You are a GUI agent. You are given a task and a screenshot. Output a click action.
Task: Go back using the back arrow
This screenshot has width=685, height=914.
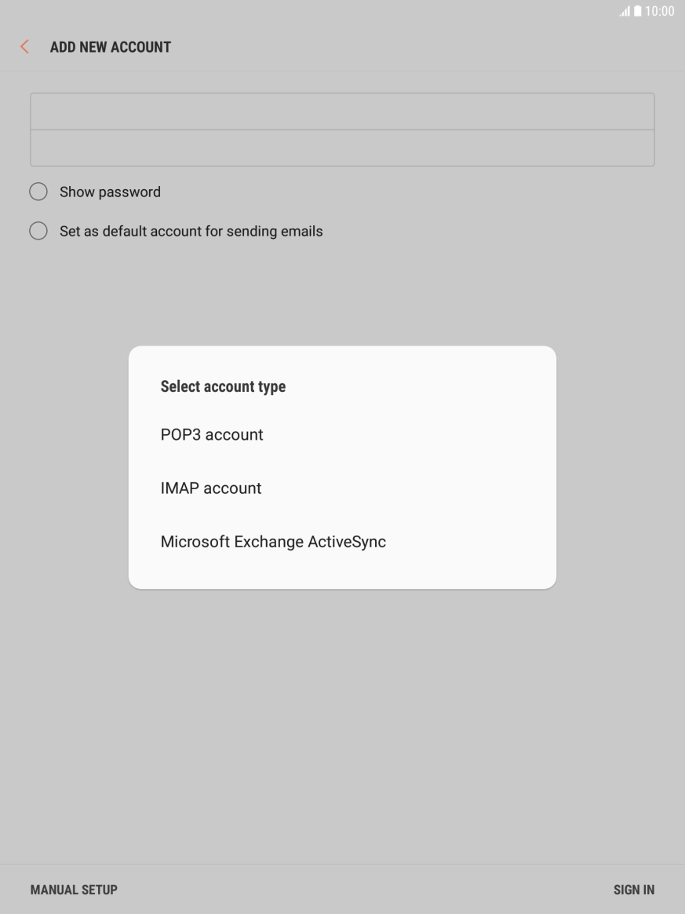[24, 46]
